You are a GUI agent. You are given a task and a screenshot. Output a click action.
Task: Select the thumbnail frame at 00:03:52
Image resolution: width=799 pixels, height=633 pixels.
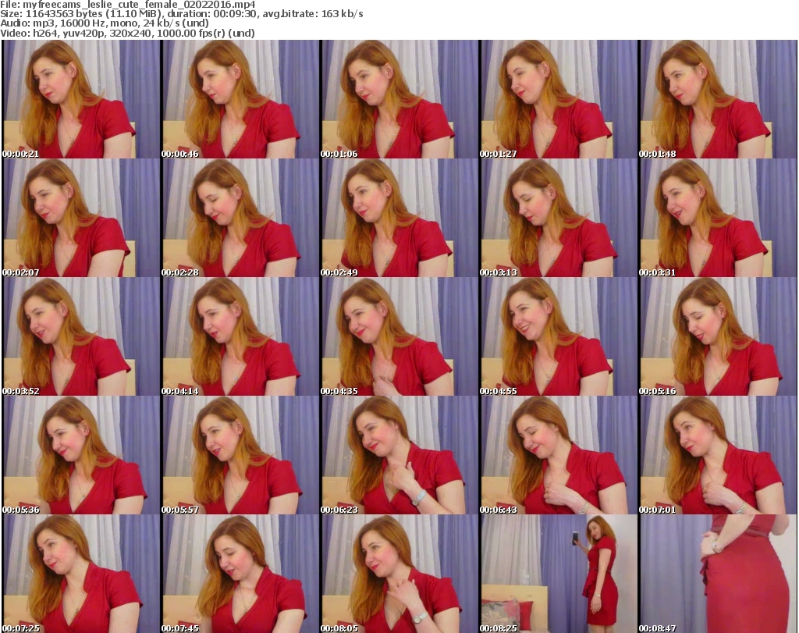[81, 337]
